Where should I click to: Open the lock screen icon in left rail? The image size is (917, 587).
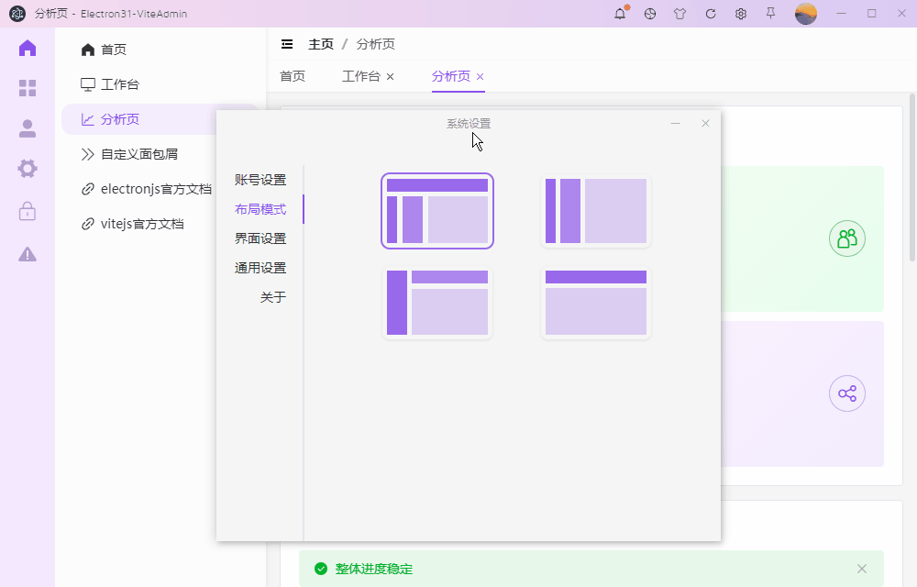(x=28, y=211)
